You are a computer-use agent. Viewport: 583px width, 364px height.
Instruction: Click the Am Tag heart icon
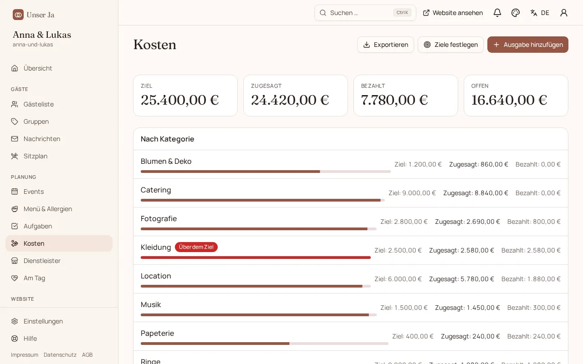click(x=15, y=278)
